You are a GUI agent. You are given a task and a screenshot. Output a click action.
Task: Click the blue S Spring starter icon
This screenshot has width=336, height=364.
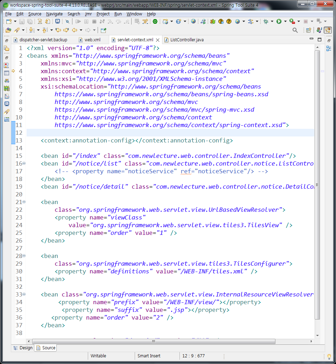[x=178, y=22]
